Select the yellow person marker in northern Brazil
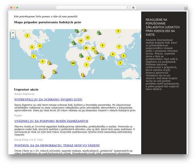This screenshot has width=196, height=166. click(49, 63)
